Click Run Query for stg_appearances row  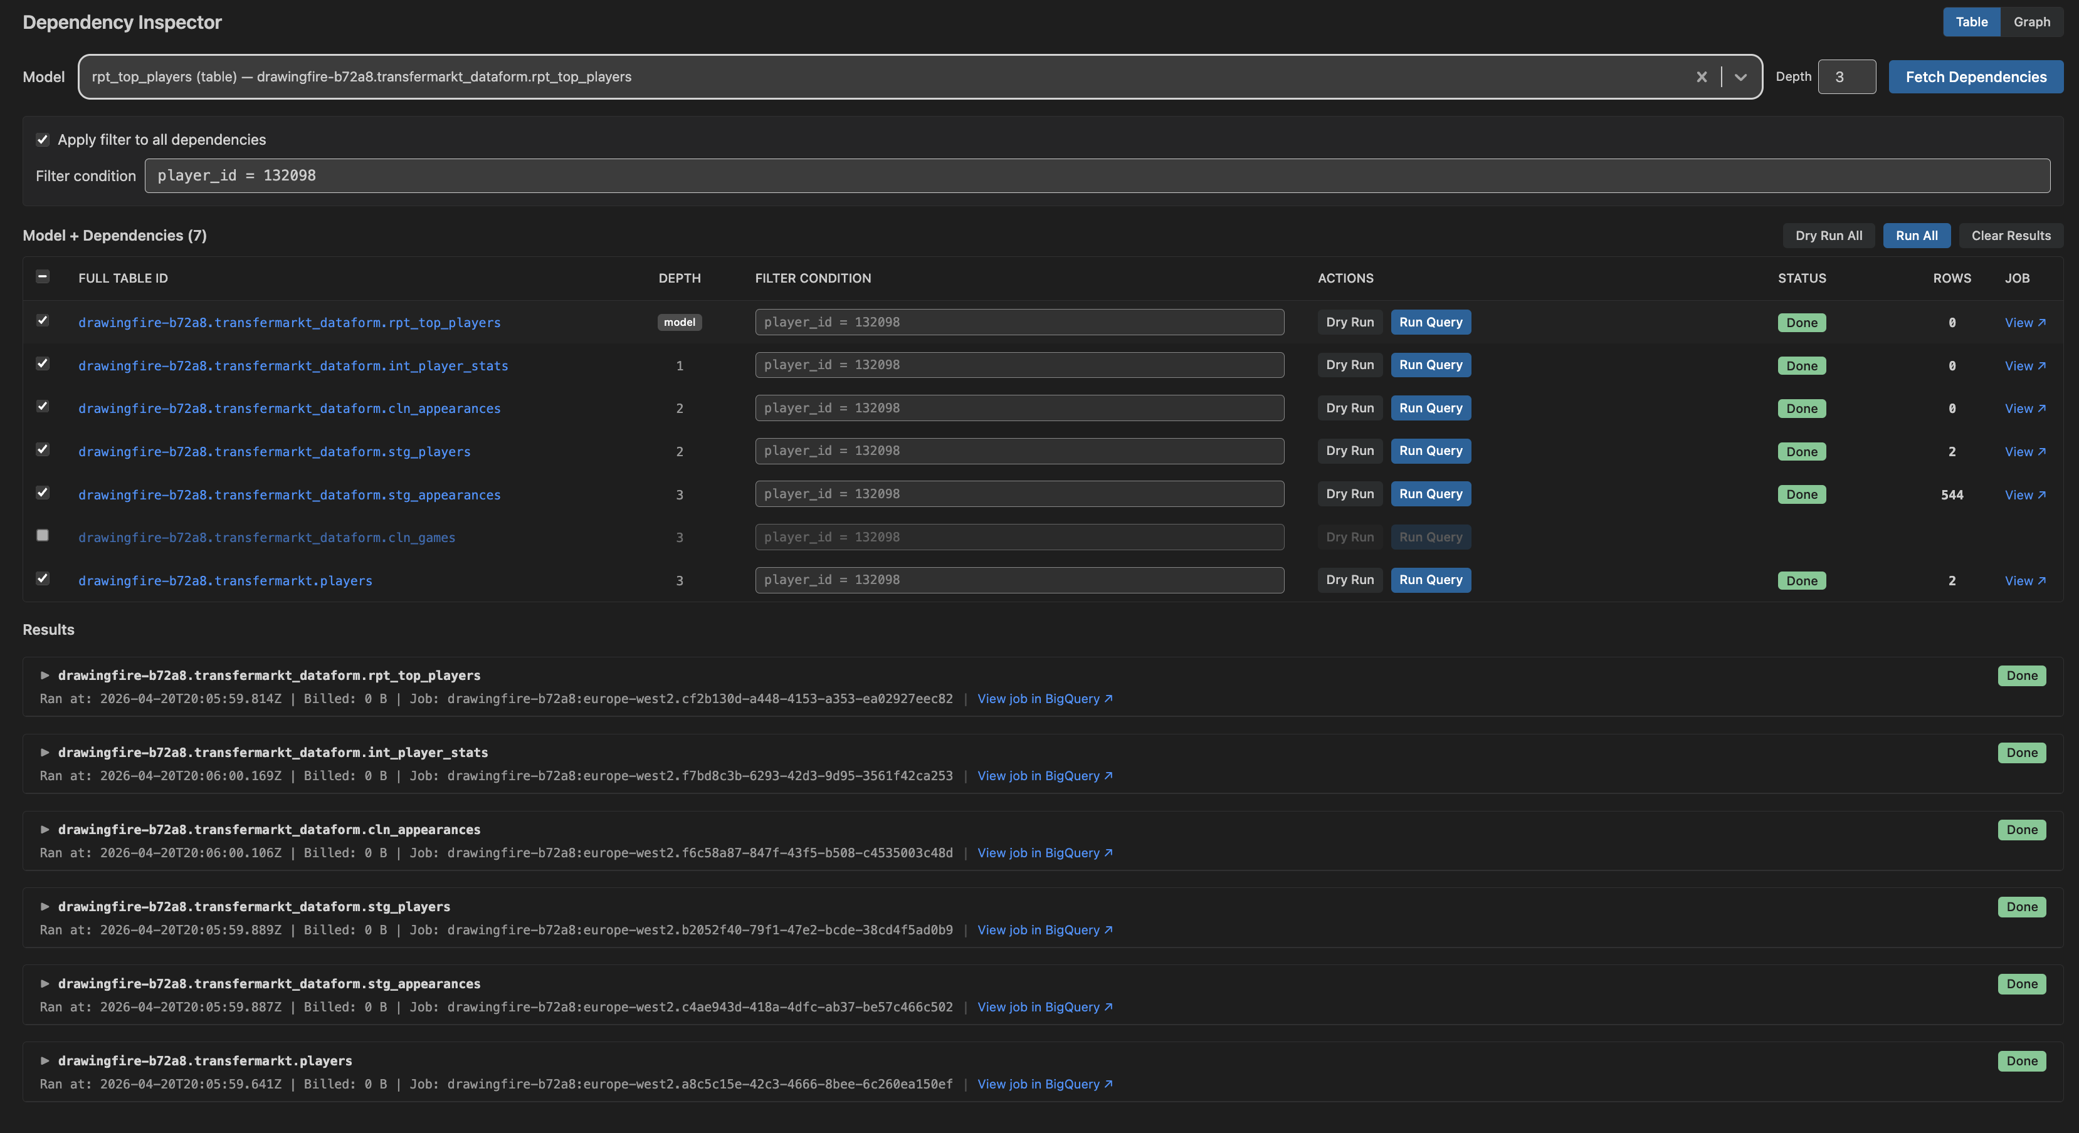click(x=1430, y=494)
